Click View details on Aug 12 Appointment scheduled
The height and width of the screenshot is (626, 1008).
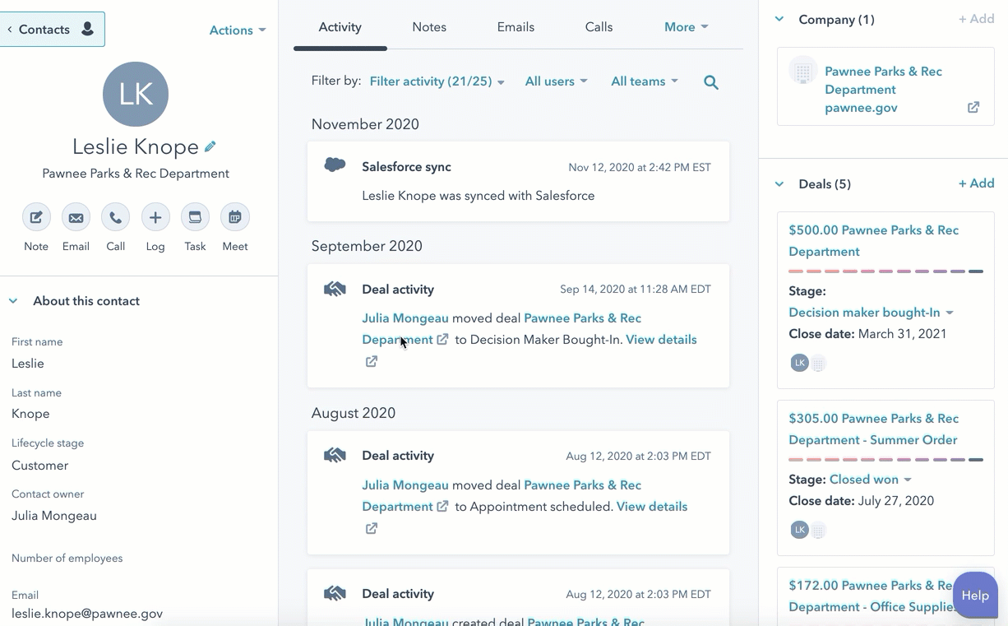(x=652, y=507)
